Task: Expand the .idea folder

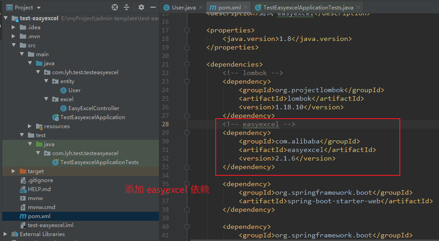Action: [14, 27]
